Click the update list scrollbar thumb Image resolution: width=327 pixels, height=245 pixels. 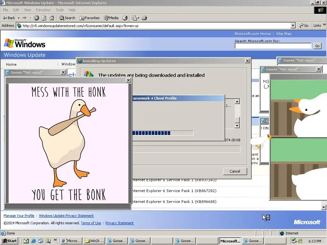tap(237, 120)
